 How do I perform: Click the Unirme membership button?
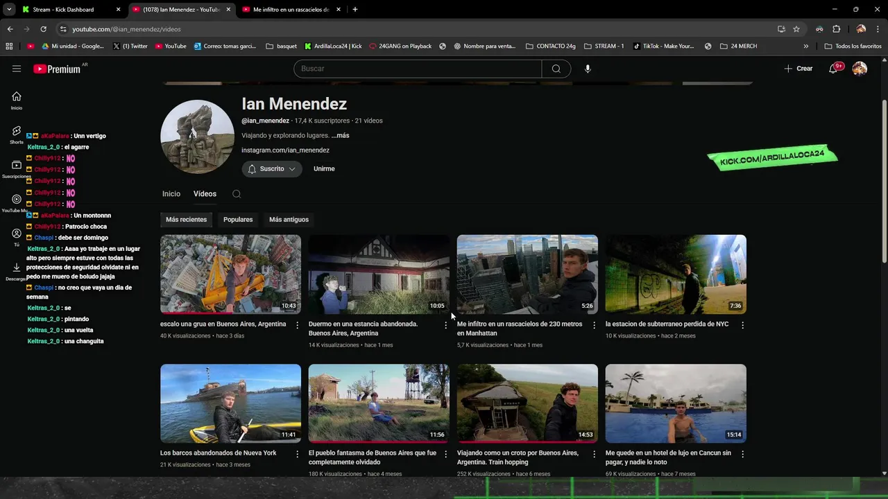[324, 169]
